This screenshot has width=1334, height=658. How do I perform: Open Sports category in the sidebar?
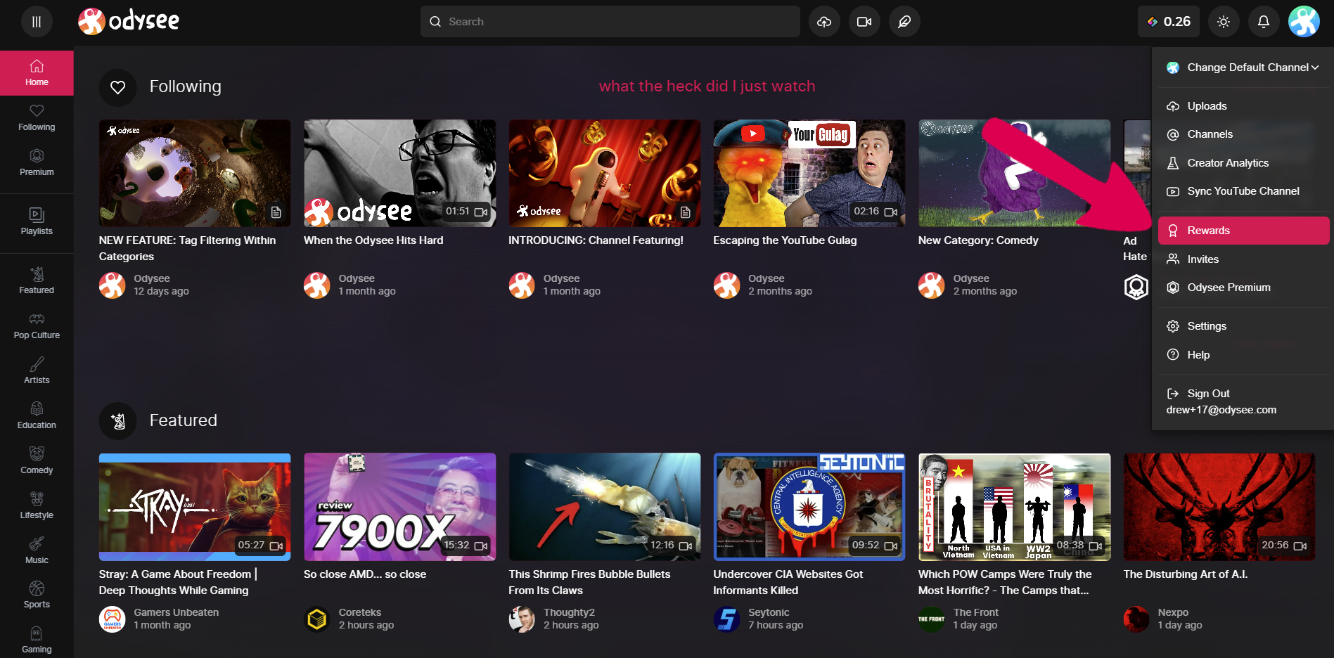[x=37, y=595]
